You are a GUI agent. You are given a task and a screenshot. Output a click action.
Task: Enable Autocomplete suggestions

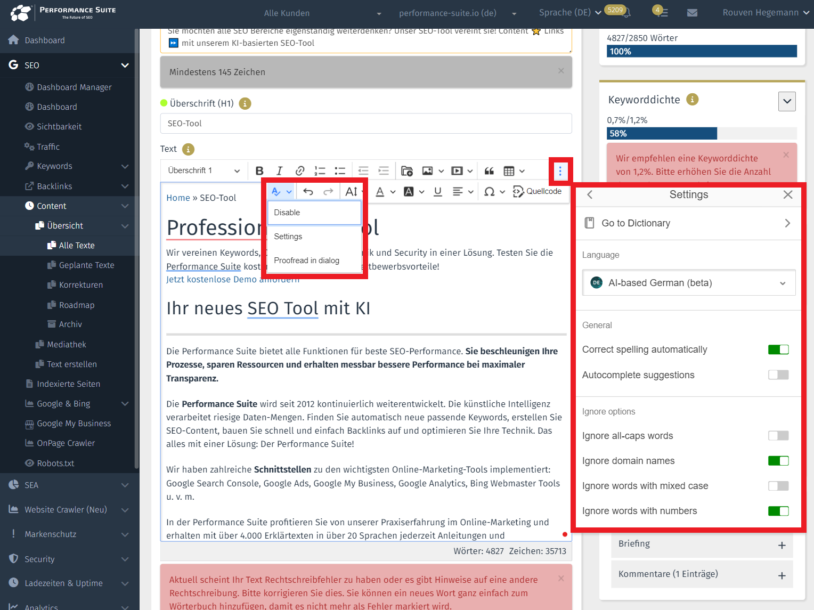pyautogui.click(x=778, y=375)
